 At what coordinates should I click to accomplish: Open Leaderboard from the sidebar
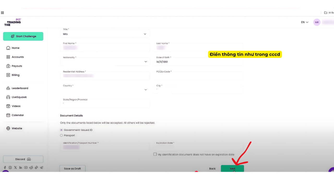[20, 88]
